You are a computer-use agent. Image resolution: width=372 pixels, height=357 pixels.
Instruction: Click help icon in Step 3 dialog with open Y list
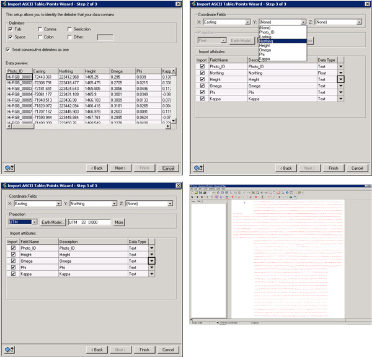pyautogui.click(x=199, y=168)
